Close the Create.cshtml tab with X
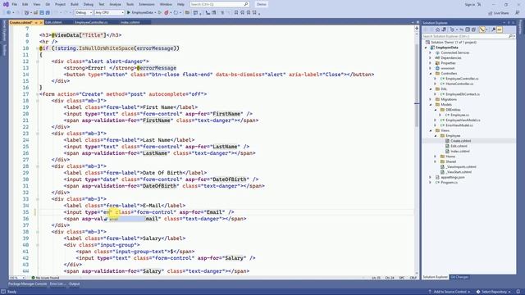Viewport: 525px width, 295px height. [x=41, y=22]
